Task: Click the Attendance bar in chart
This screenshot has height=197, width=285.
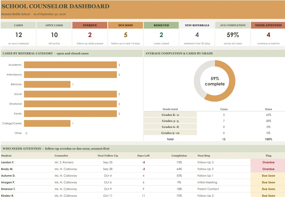Action: click(x=70, y=75)
